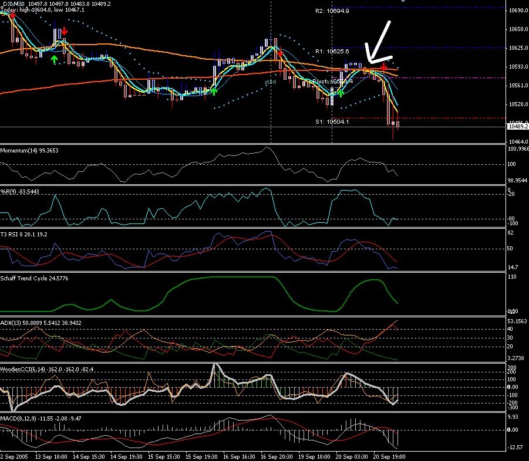This screenshot has height=461, width=529.
Task: Select the R1: 10625.6 resistance label
Action: pyautogui.click(x=332, y=51)
